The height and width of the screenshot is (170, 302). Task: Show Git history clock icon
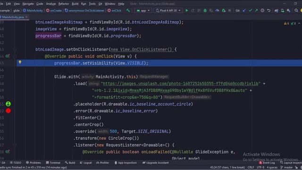[262, 10]
